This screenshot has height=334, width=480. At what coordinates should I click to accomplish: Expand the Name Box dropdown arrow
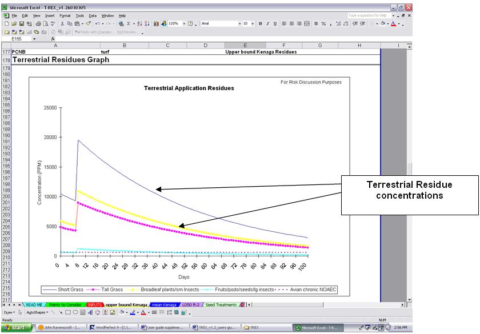tap(34, 39)
